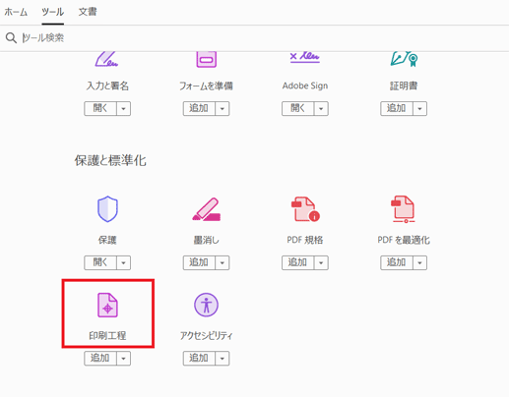
Task: Click 開く button under 保護
Action: point(100,262)
